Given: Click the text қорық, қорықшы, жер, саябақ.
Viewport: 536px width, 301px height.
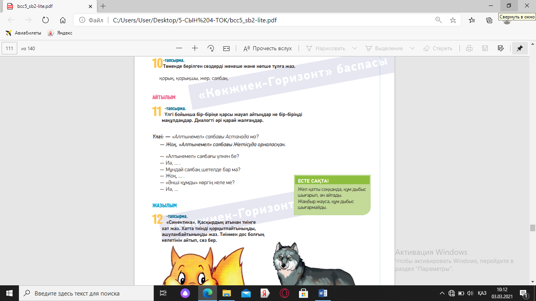Looking at the screenshot, I should [x=194, y=78].
